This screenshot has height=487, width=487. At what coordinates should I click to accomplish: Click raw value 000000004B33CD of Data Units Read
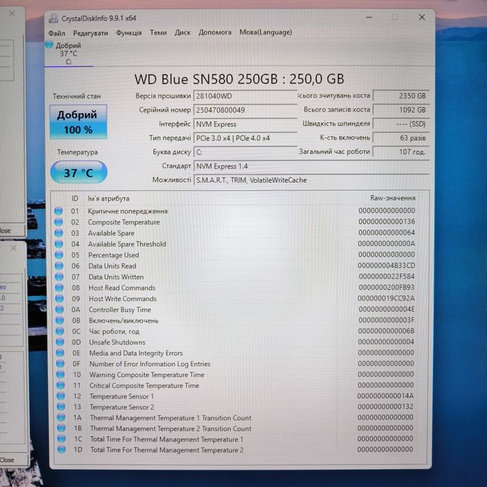click(386, 266)
